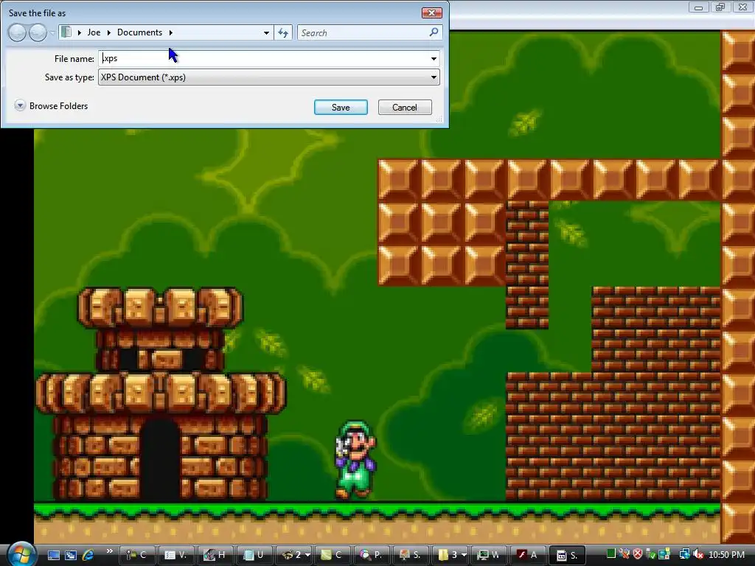Image resolution: width=755 pixels, height=566 pixels.
Task: Expand the arrow after Documents breadcrumb
Action: [170, 32]
